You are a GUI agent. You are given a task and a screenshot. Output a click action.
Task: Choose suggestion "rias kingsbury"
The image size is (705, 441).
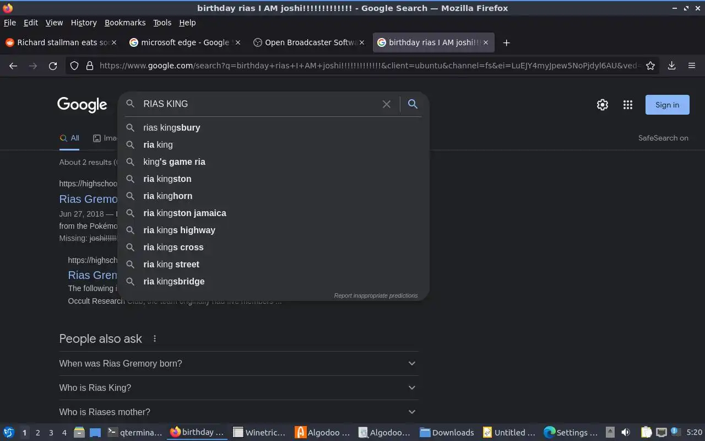click(x=273, y=127)
